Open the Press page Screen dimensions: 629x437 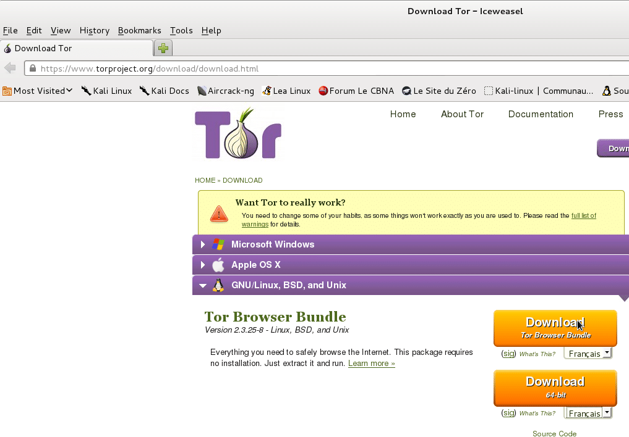coord(610,114)
